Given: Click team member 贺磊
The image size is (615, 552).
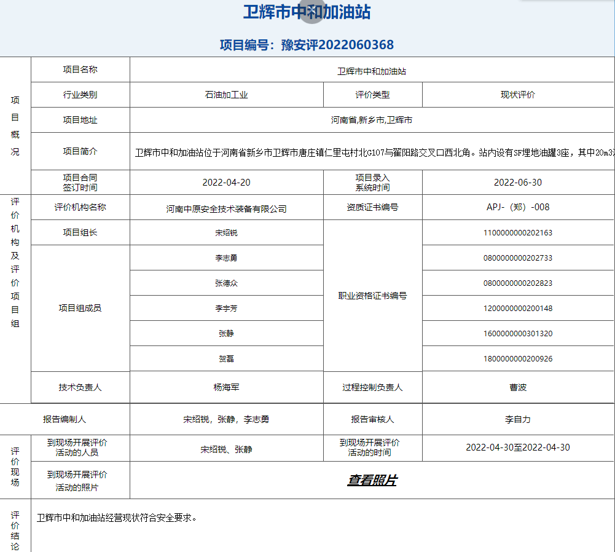Looking at the screenshot, I should (x=226, y=358).
